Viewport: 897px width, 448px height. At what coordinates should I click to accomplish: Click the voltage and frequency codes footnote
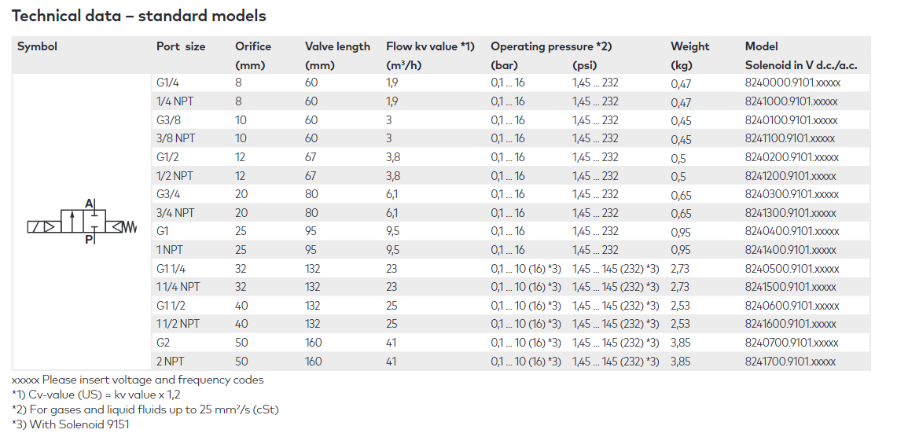coord(138,380)
